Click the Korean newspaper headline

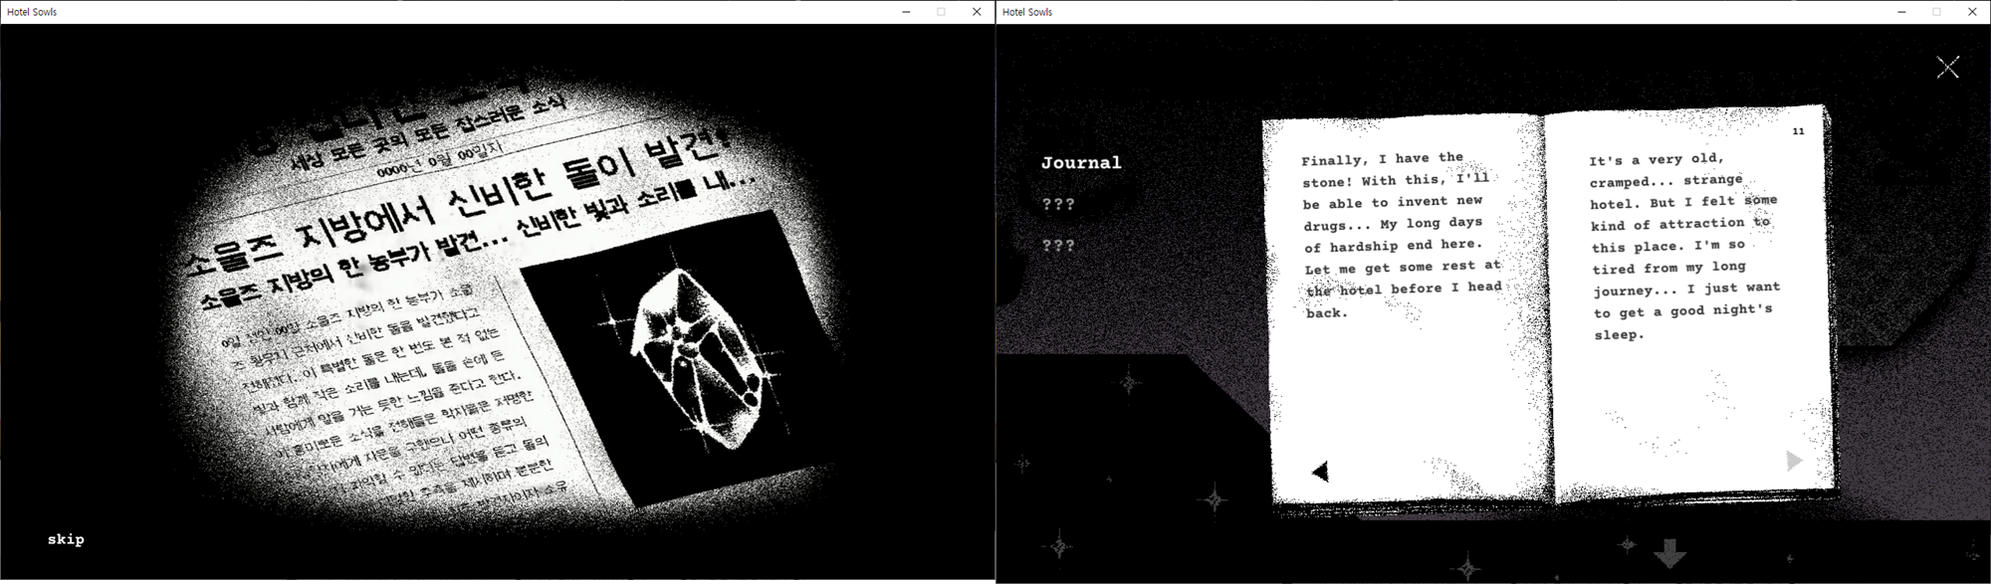pos(458,202)
